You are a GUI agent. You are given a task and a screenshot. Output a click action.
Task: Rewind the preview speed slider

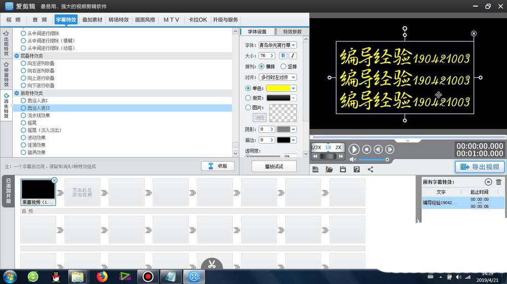(x=315, y=156)
